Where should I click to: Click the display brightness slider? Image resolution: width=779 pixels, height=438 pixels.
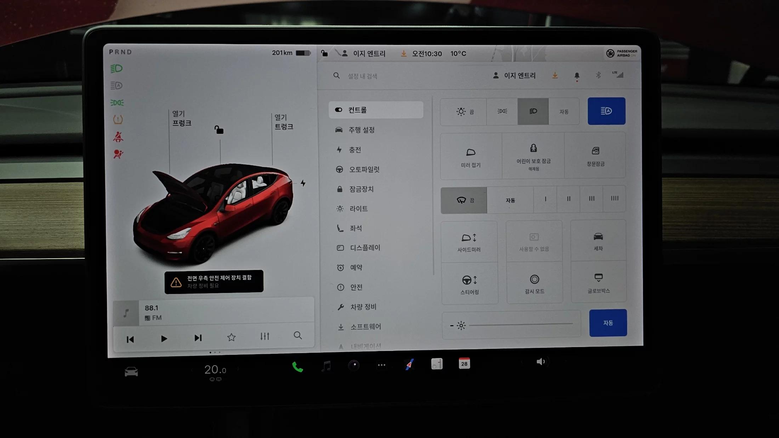coord(521,324)
